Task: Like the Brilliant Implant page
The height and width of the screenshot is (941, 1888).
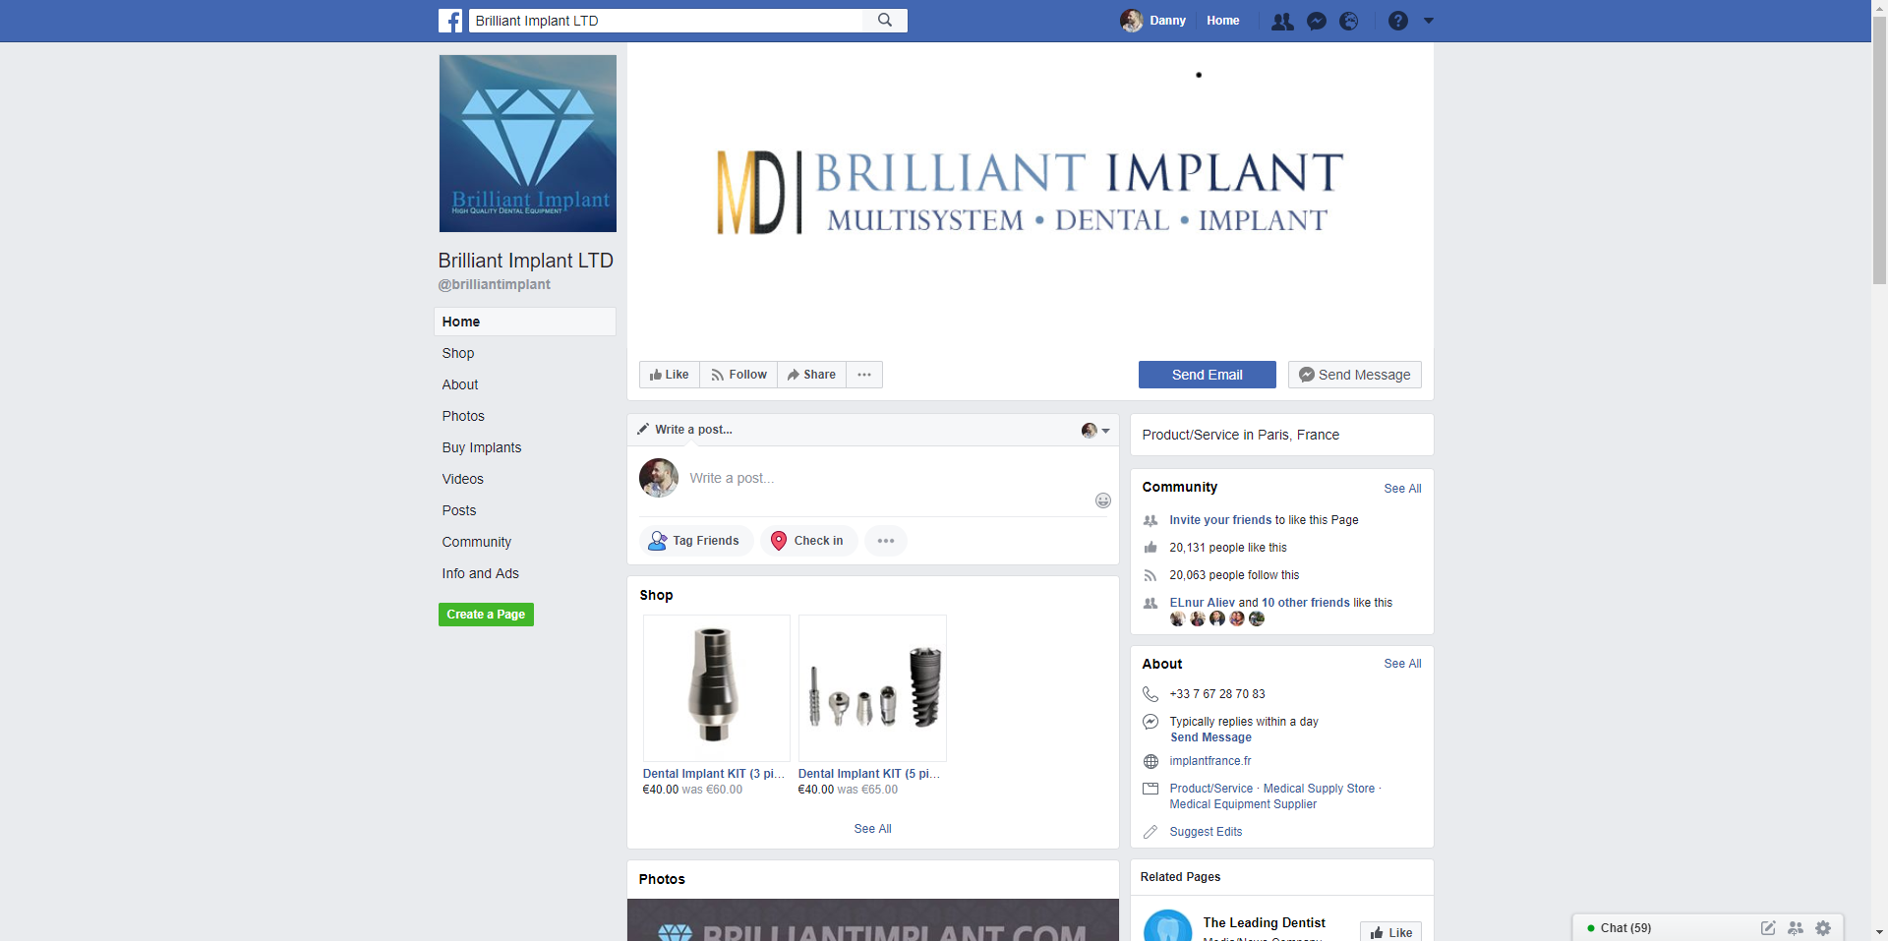Action: coord(670,375)
